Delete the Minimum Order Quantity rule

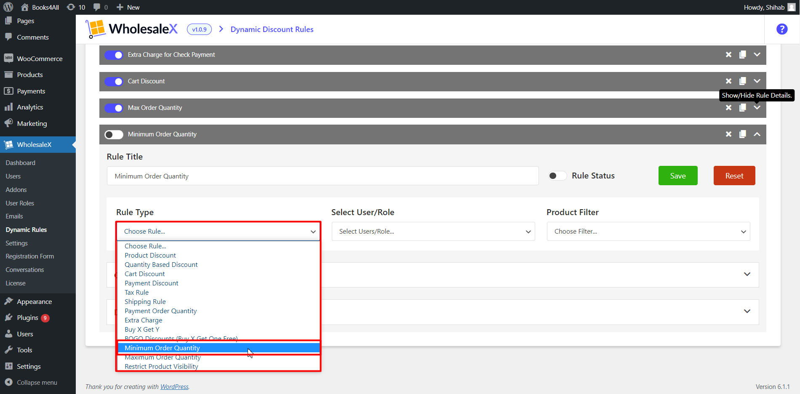(728, 134)
